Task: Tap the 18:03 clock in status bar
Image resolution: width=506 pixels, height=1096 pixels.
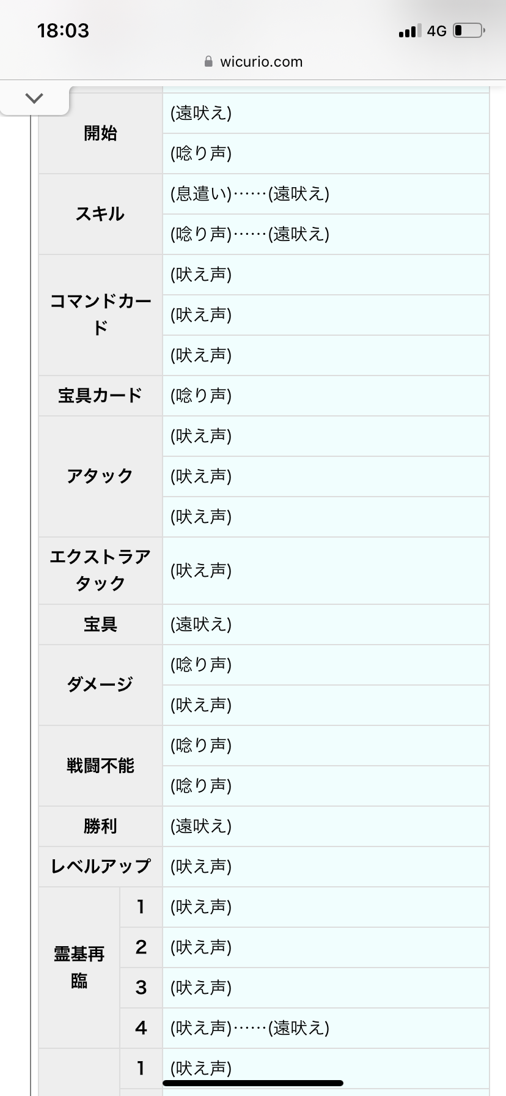Action: click(x=63, y=31)
